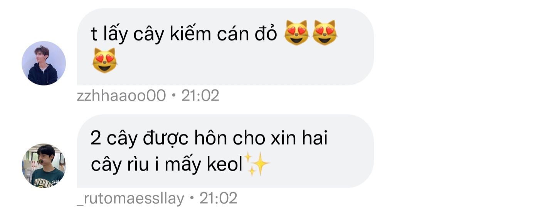Image resolution: width=555 pixels, height=212 pixels.
Task: Click the first heart-eyes cat emoji
Action: [x=296, y=33]
